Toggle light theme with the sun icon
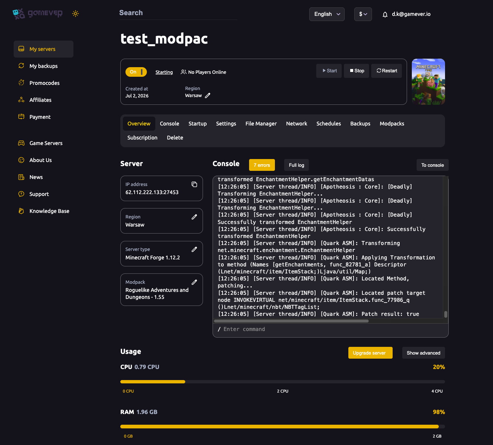Screen dimensions: 493x445 [x=76, y=14]
